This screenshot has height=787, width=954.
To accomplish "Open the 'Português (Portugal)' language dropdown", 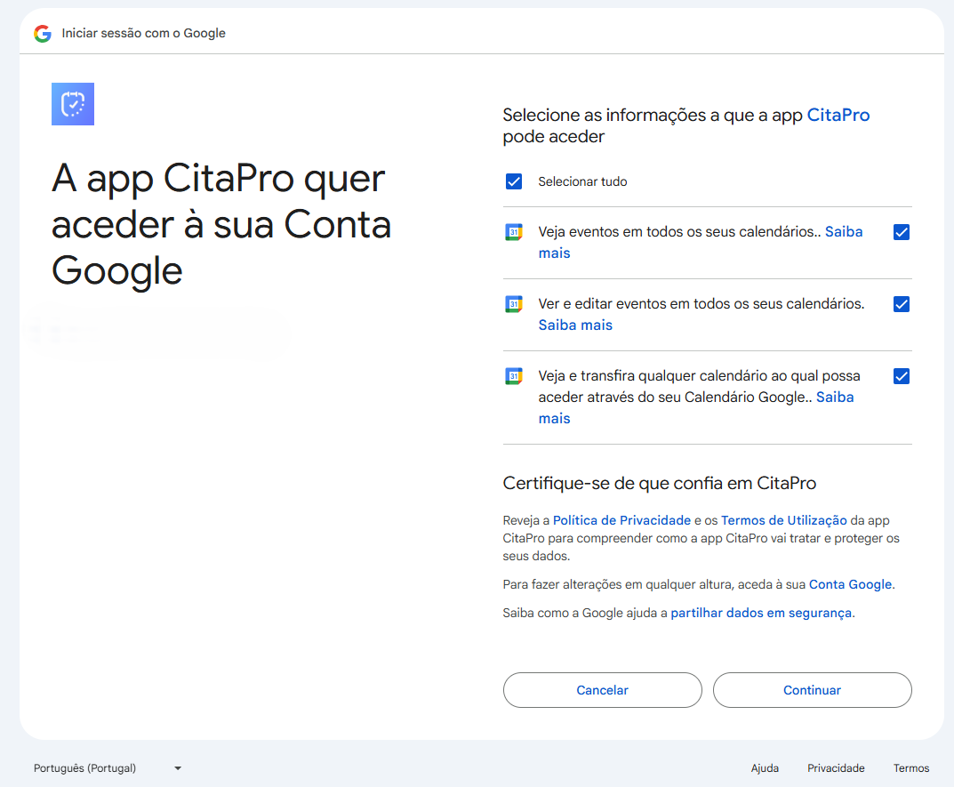I will point(108,768).
